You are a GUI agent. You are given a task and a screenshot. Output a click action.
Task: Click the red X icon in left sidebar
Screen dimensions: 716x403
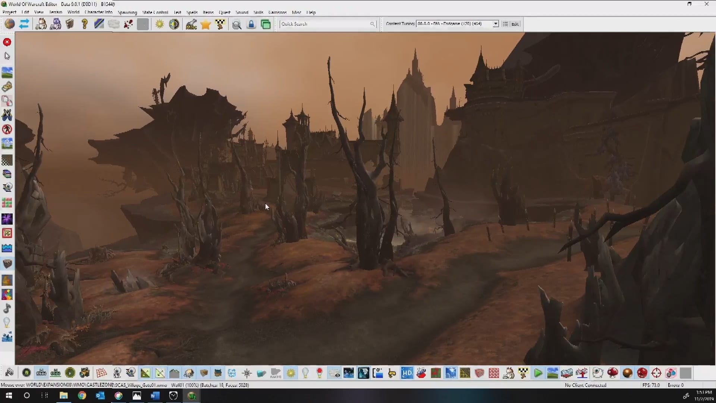tap(7, 42)
